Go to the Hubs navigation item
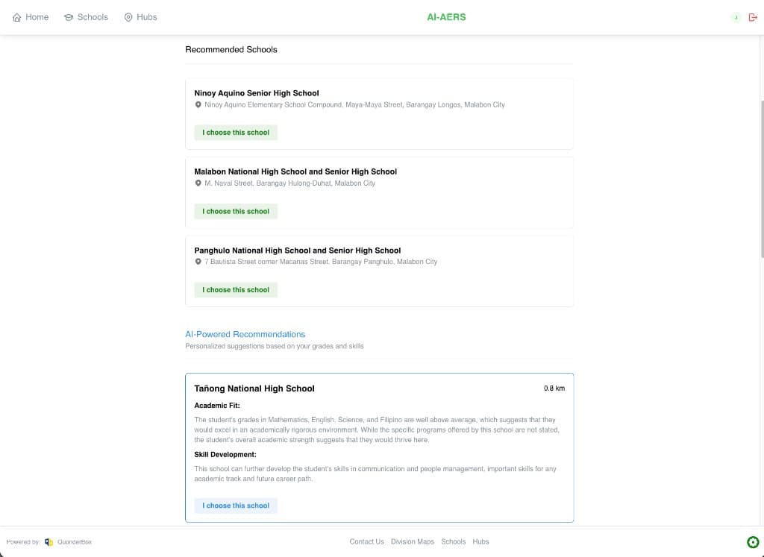Viewport: 764px width, 557px height. [146, 17]
